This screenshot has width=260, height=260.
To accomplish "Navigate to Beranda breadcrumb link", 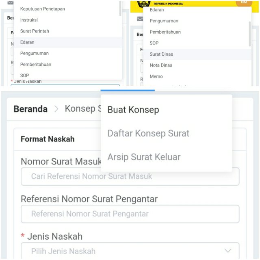I will (x=30, y=109).
